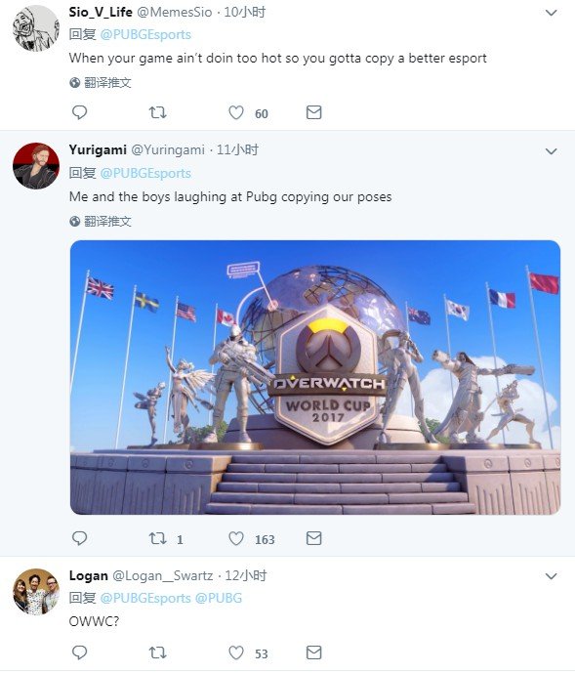Reply to Logan's OWWC? tweet
The width and height of the screenshot is (575, 673).
79,652
